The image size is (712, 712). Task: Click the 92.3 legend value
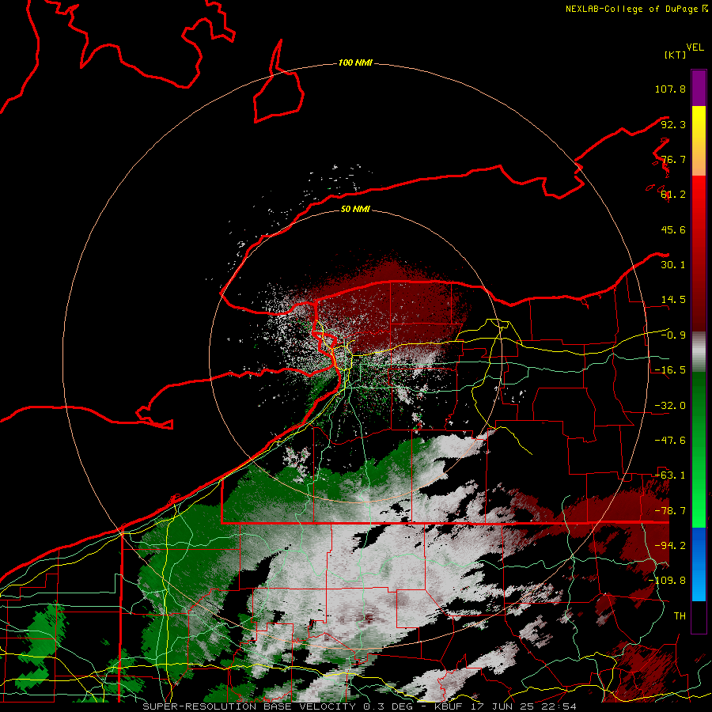(673, 124)
